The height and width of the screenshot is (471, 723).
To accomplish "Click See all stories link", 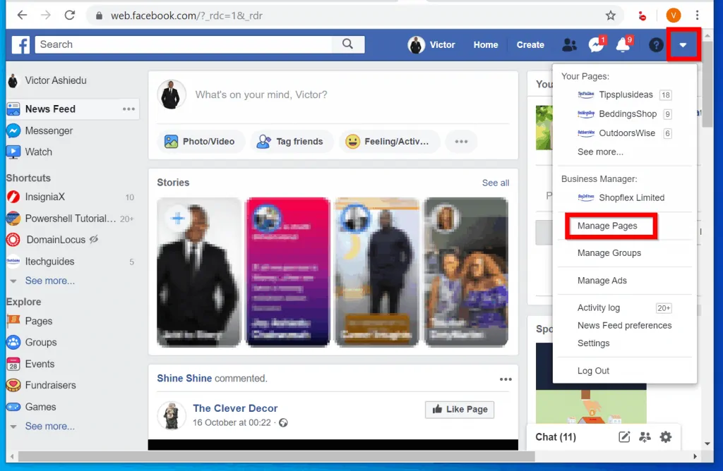I will click(x=496, y=183).
